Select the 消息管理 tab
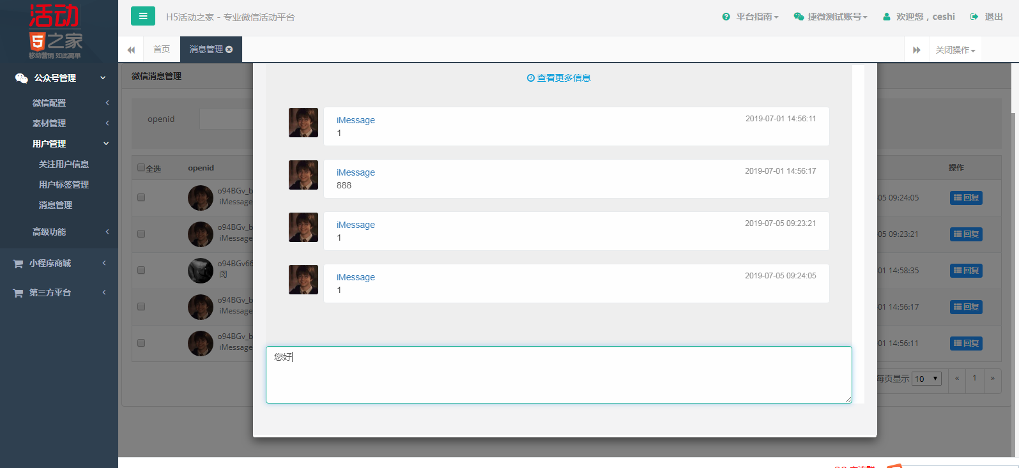The height and width of the screenshot is (468, 1019). (210, 49)
